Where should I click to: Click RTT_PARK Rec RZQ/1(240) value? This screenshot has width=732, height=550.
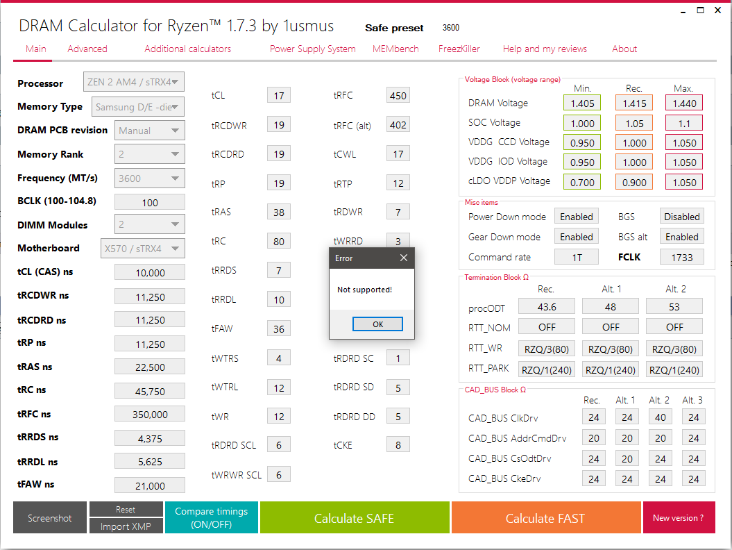pyautogui.click(x=547, y=369)
